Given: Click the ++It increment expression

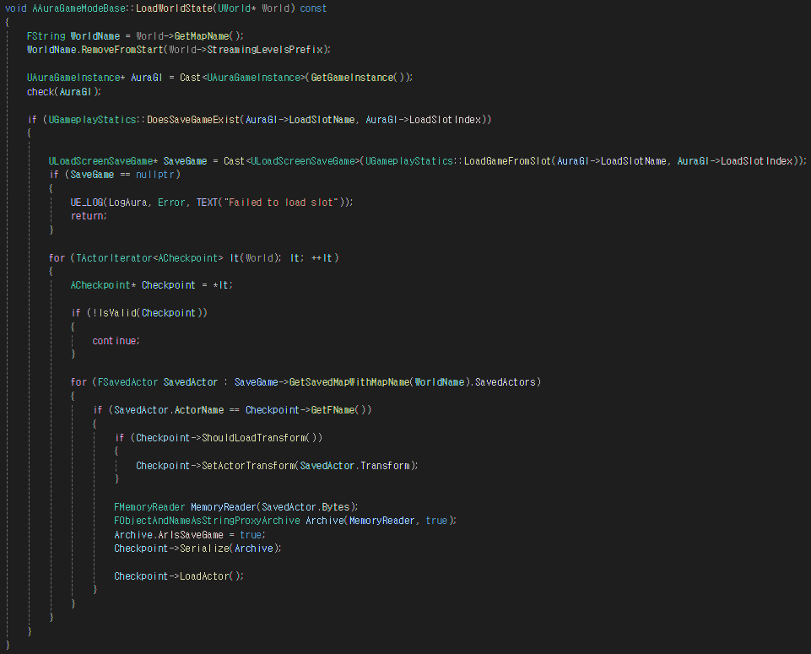Looking at the screenshot, I should (322, 258).
